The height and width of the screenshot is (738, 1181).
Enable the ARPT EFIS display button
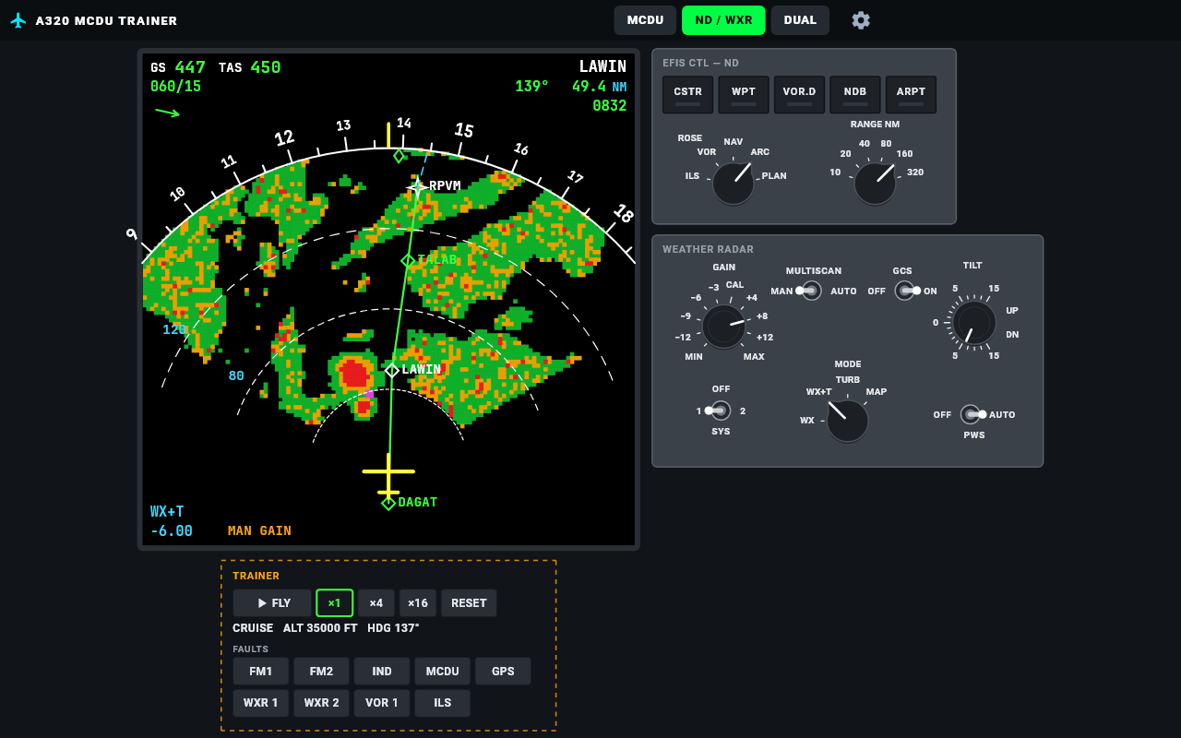point(911,95)
